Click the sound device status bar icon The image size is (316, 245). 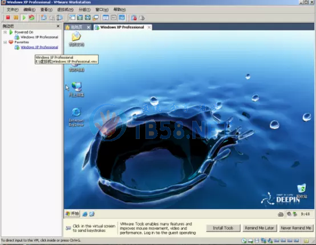tap(270, 240)
